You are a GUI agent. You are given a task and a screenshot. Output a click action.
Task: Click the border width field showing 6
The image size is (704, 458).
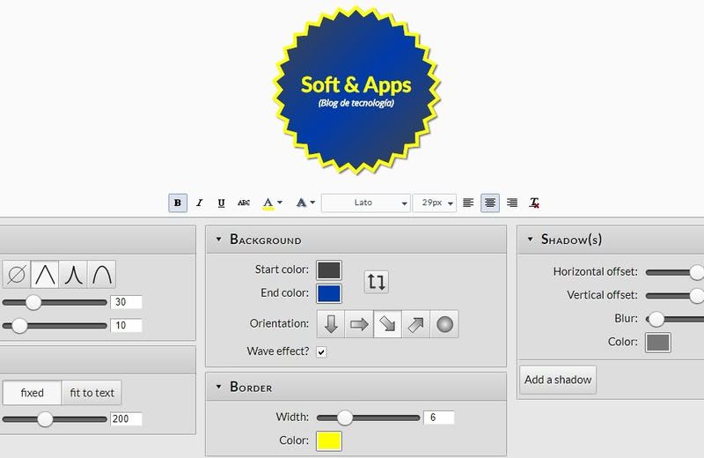pos(438,417)
